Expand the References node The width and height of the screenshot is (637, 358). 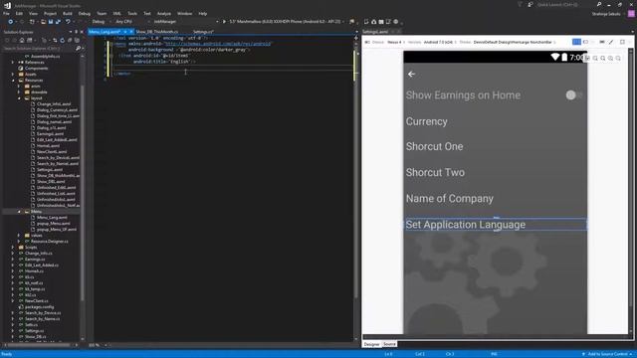(x=13, y=63)
